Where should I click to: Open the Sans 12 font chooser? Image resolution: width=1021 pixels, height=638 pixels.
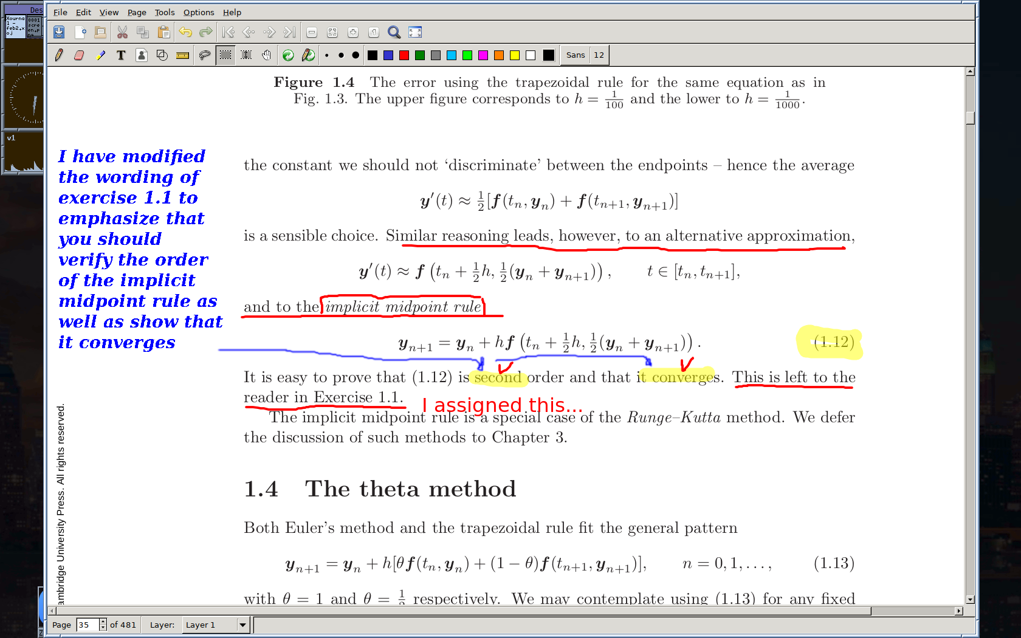pos(585,55)
